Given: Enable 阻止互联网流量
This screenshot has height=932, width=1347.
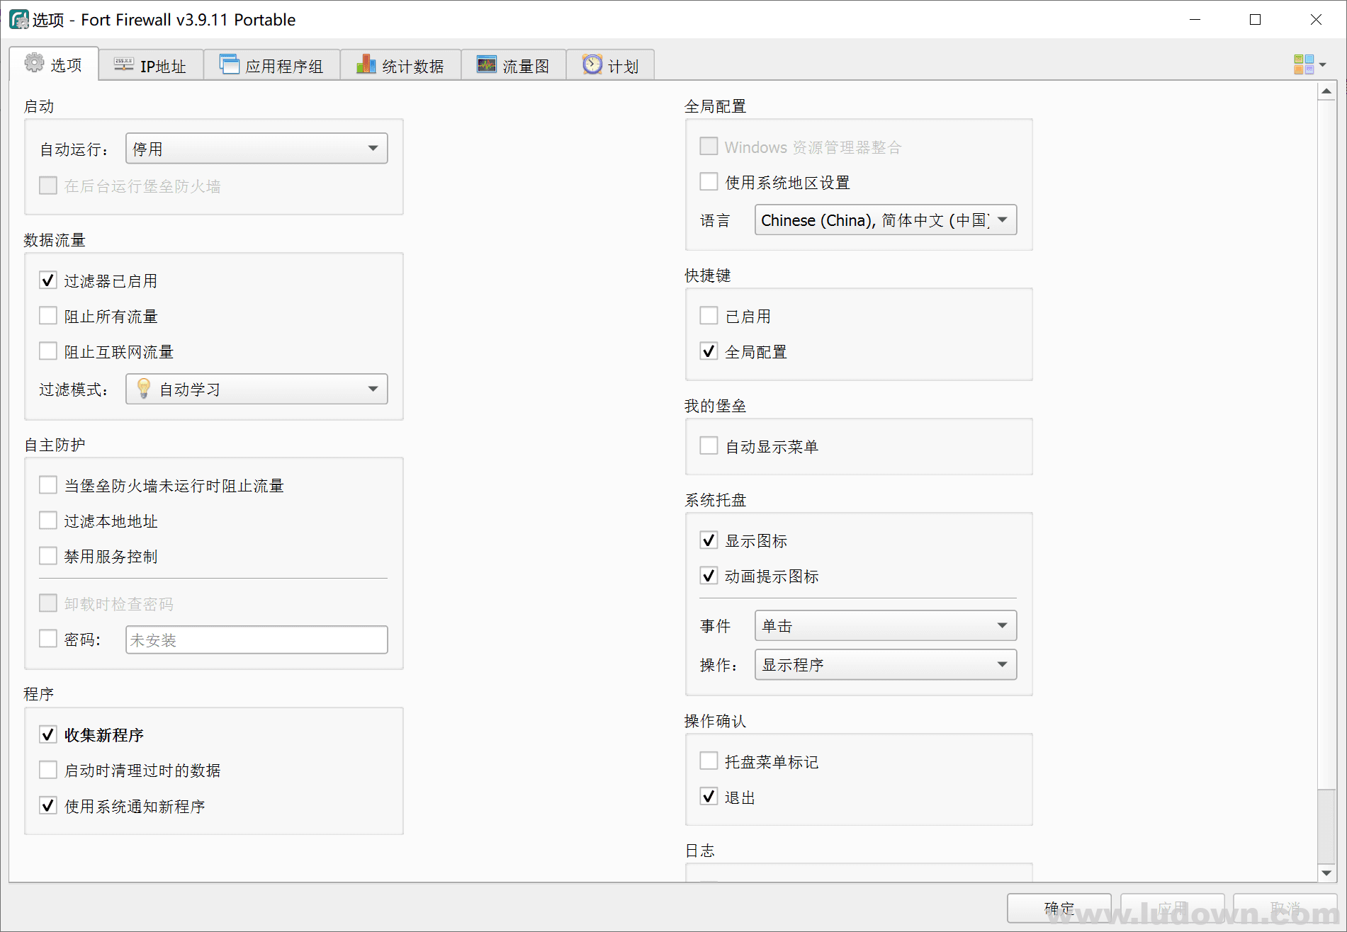Looking at the screenshot, I should 48,351.
